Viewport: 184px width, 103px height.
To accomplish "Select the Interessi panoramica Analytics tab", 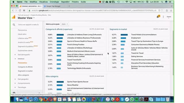I will [x=31, y=6].
